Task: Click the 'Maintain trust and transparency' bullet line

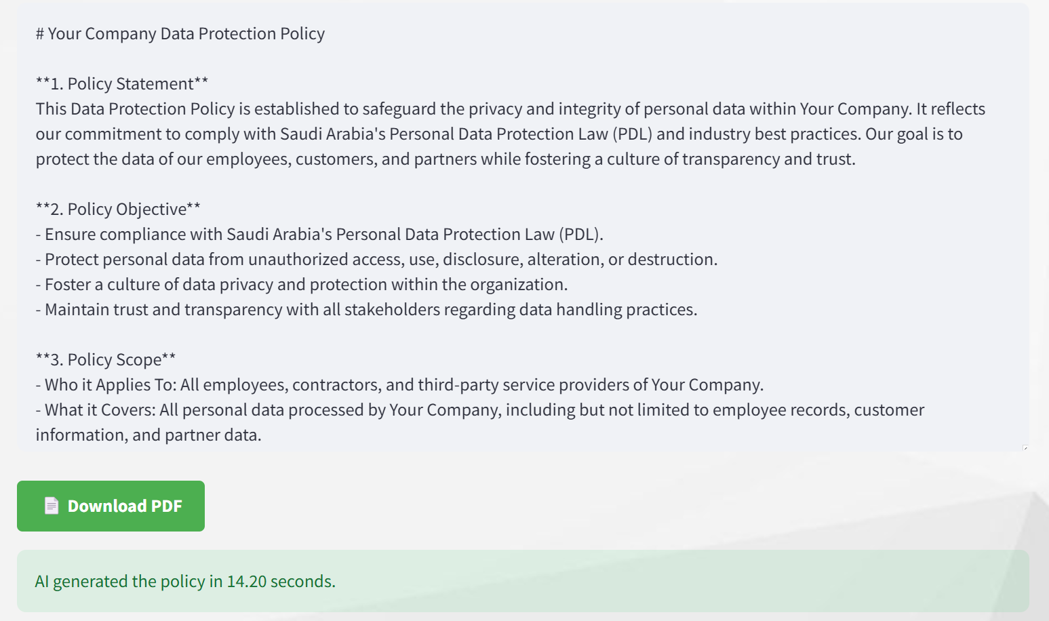Action: pos(366,310)
